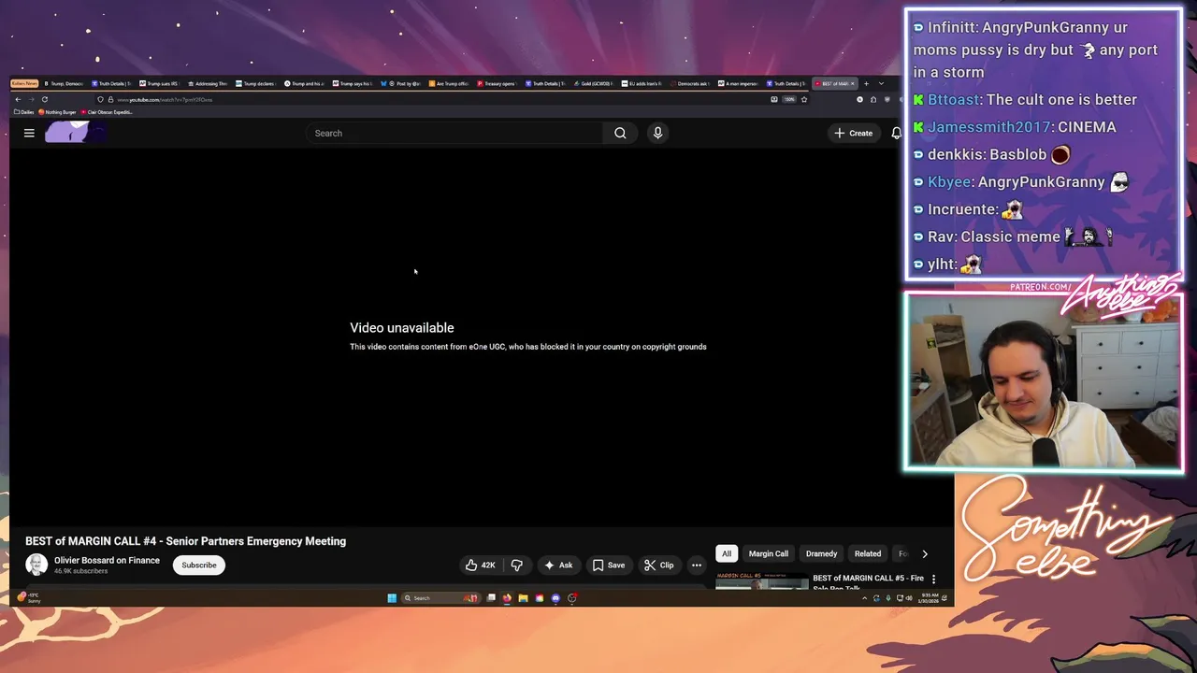
Task: Save the video to a playlist
Action: click(x=608, y=565)
